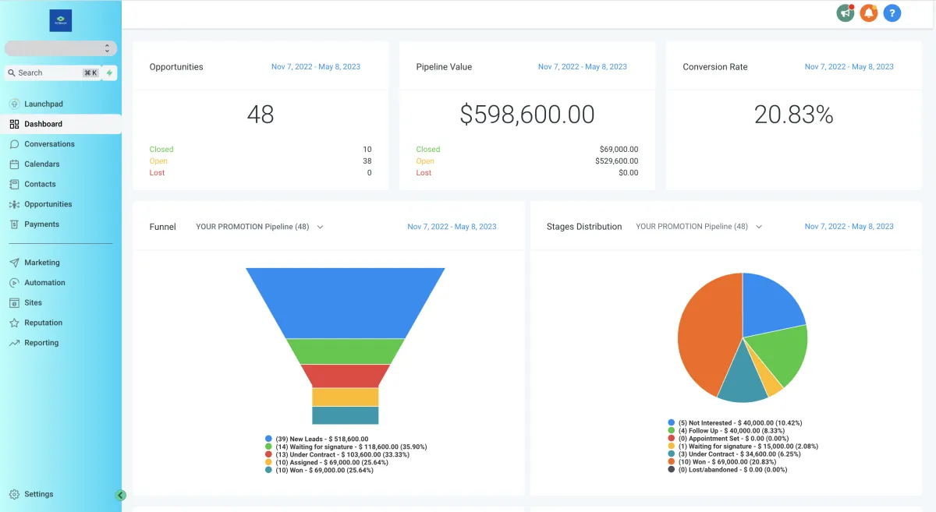Screen dimensions: 936x512
Task: Open Pipeline Value date range picker
Action: [x=583, y=67]
